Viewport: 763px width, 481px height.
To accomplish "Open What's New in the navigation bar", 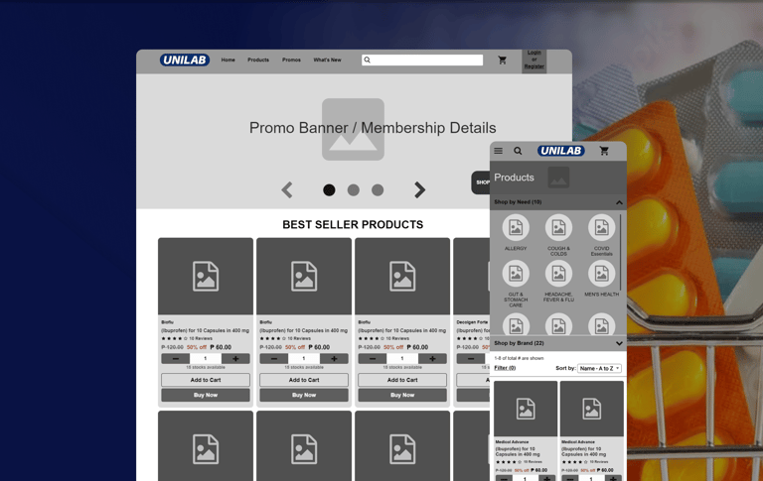I will coord(328,60).
